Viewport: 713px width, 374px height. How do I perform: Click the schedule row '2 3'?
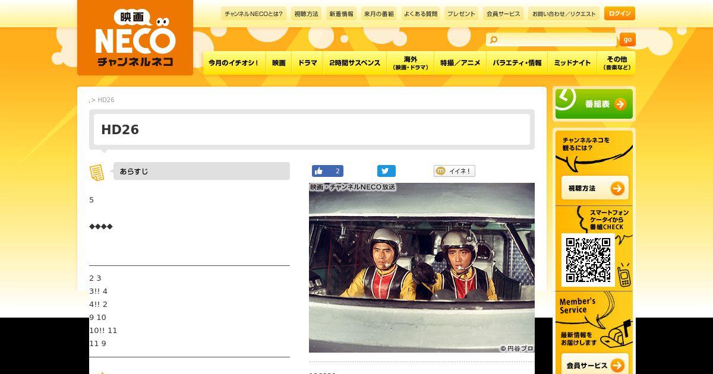click(95, 278)
